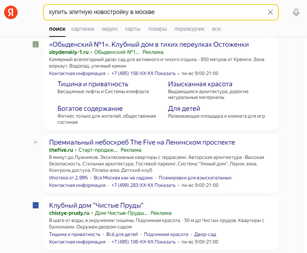The image size is (307, 253).
Task: Click the 8 минут до Лужников description text
Action: coord(157,164)
